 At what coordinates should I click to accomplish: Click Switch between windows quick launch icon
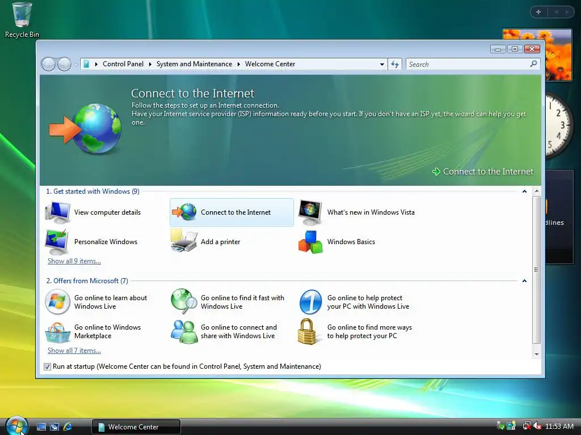tap(54, 427)
